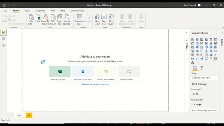Switch to Report view in left sidebar
The image size is (224, 126).
point(3,32)
